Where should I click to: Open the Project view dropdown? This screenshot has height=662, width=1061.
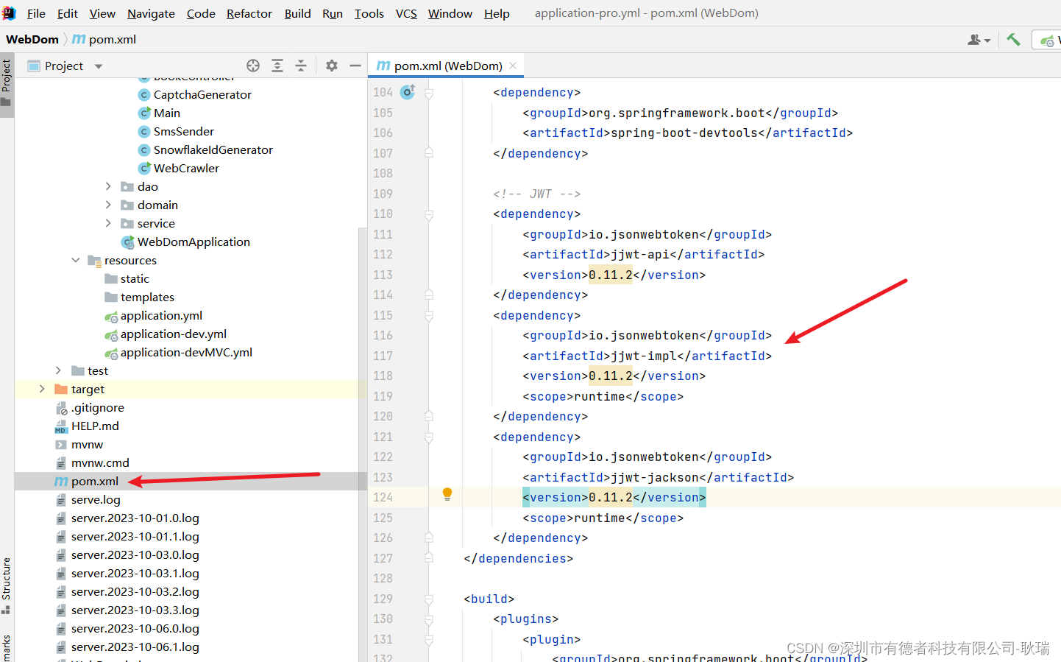coord(99,66)
